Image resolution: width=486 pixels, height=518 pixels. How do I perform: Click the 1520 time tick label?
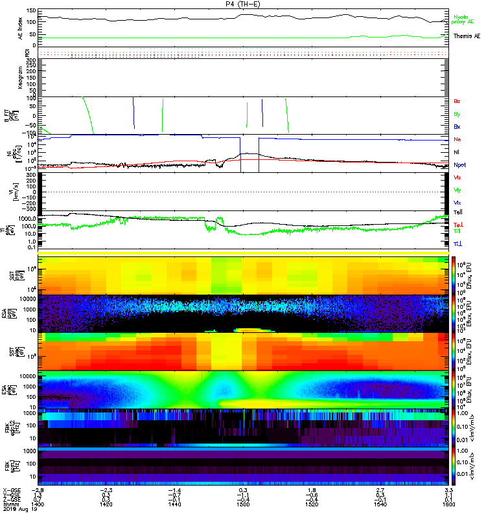coord(312,505)
